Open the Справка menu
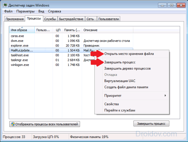This screenshot has width=188, height=142. click(x=54, y=11)
